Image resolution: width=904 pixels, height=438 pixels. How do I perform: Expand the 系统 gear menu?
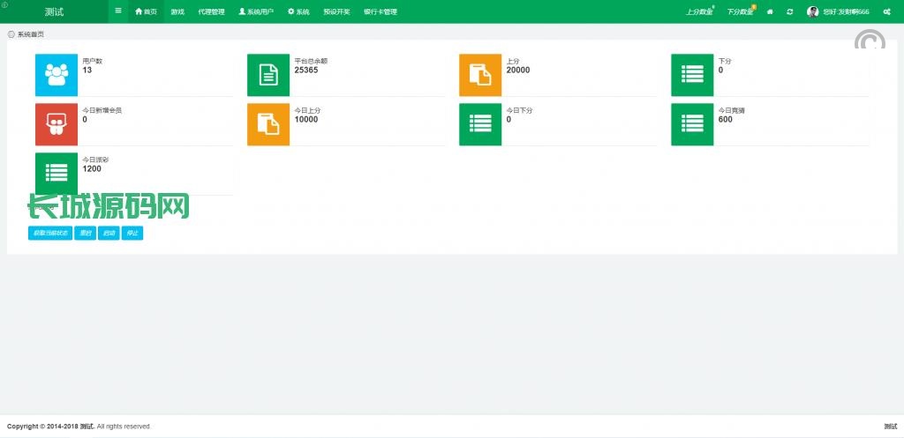298,12
